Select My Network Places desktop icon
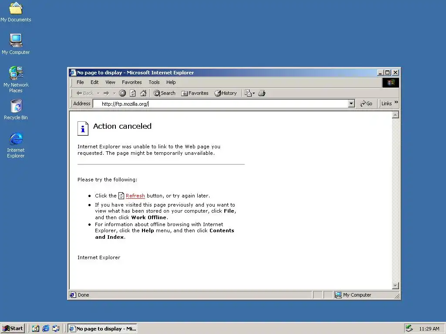446x334 pixels. (16, 80)
